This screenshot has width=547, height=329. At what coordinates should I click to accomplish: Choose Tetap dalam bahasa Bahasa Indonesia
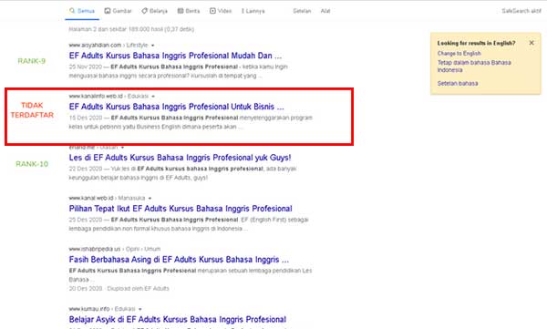[474, 66]
